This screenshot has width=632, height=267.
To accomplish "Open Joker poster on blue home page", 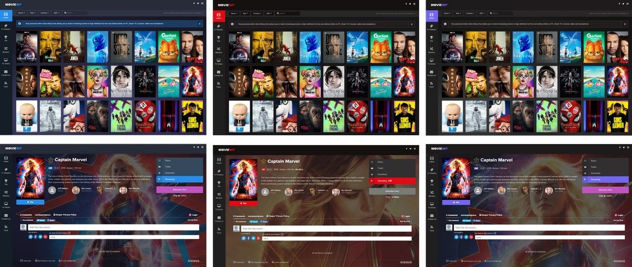I will (74, 47).
